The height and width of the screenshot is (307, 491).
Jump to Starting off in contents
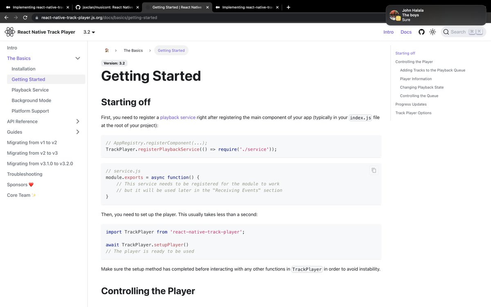[x=405, y=53]
